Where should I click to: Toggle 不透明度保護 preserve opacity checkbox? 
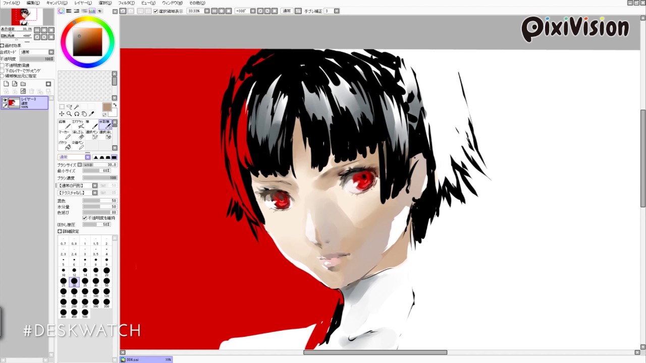tap(3, 66)
